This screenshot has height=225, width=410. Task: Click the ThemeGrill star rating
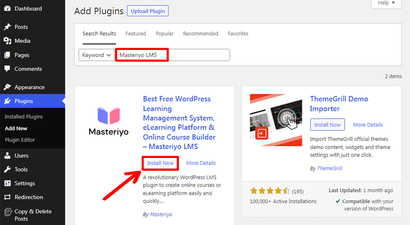(x=270, y=191)
